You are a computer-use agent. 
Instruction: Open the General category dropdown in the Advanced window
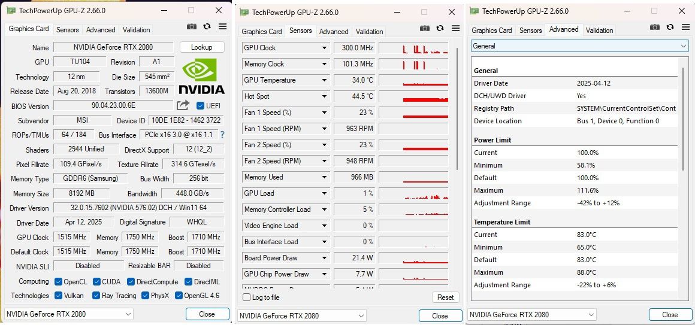(580, 46)
